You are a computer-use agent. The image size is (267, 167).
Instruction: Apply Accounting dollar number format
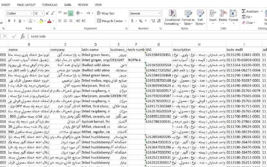[132, 21]
